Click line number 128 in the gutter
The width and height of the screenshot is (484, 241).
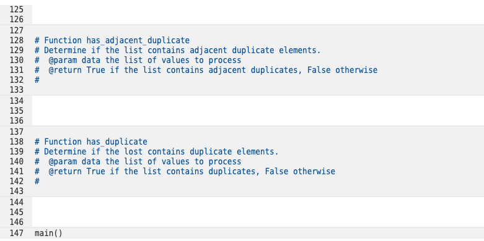tap(16, 40)
